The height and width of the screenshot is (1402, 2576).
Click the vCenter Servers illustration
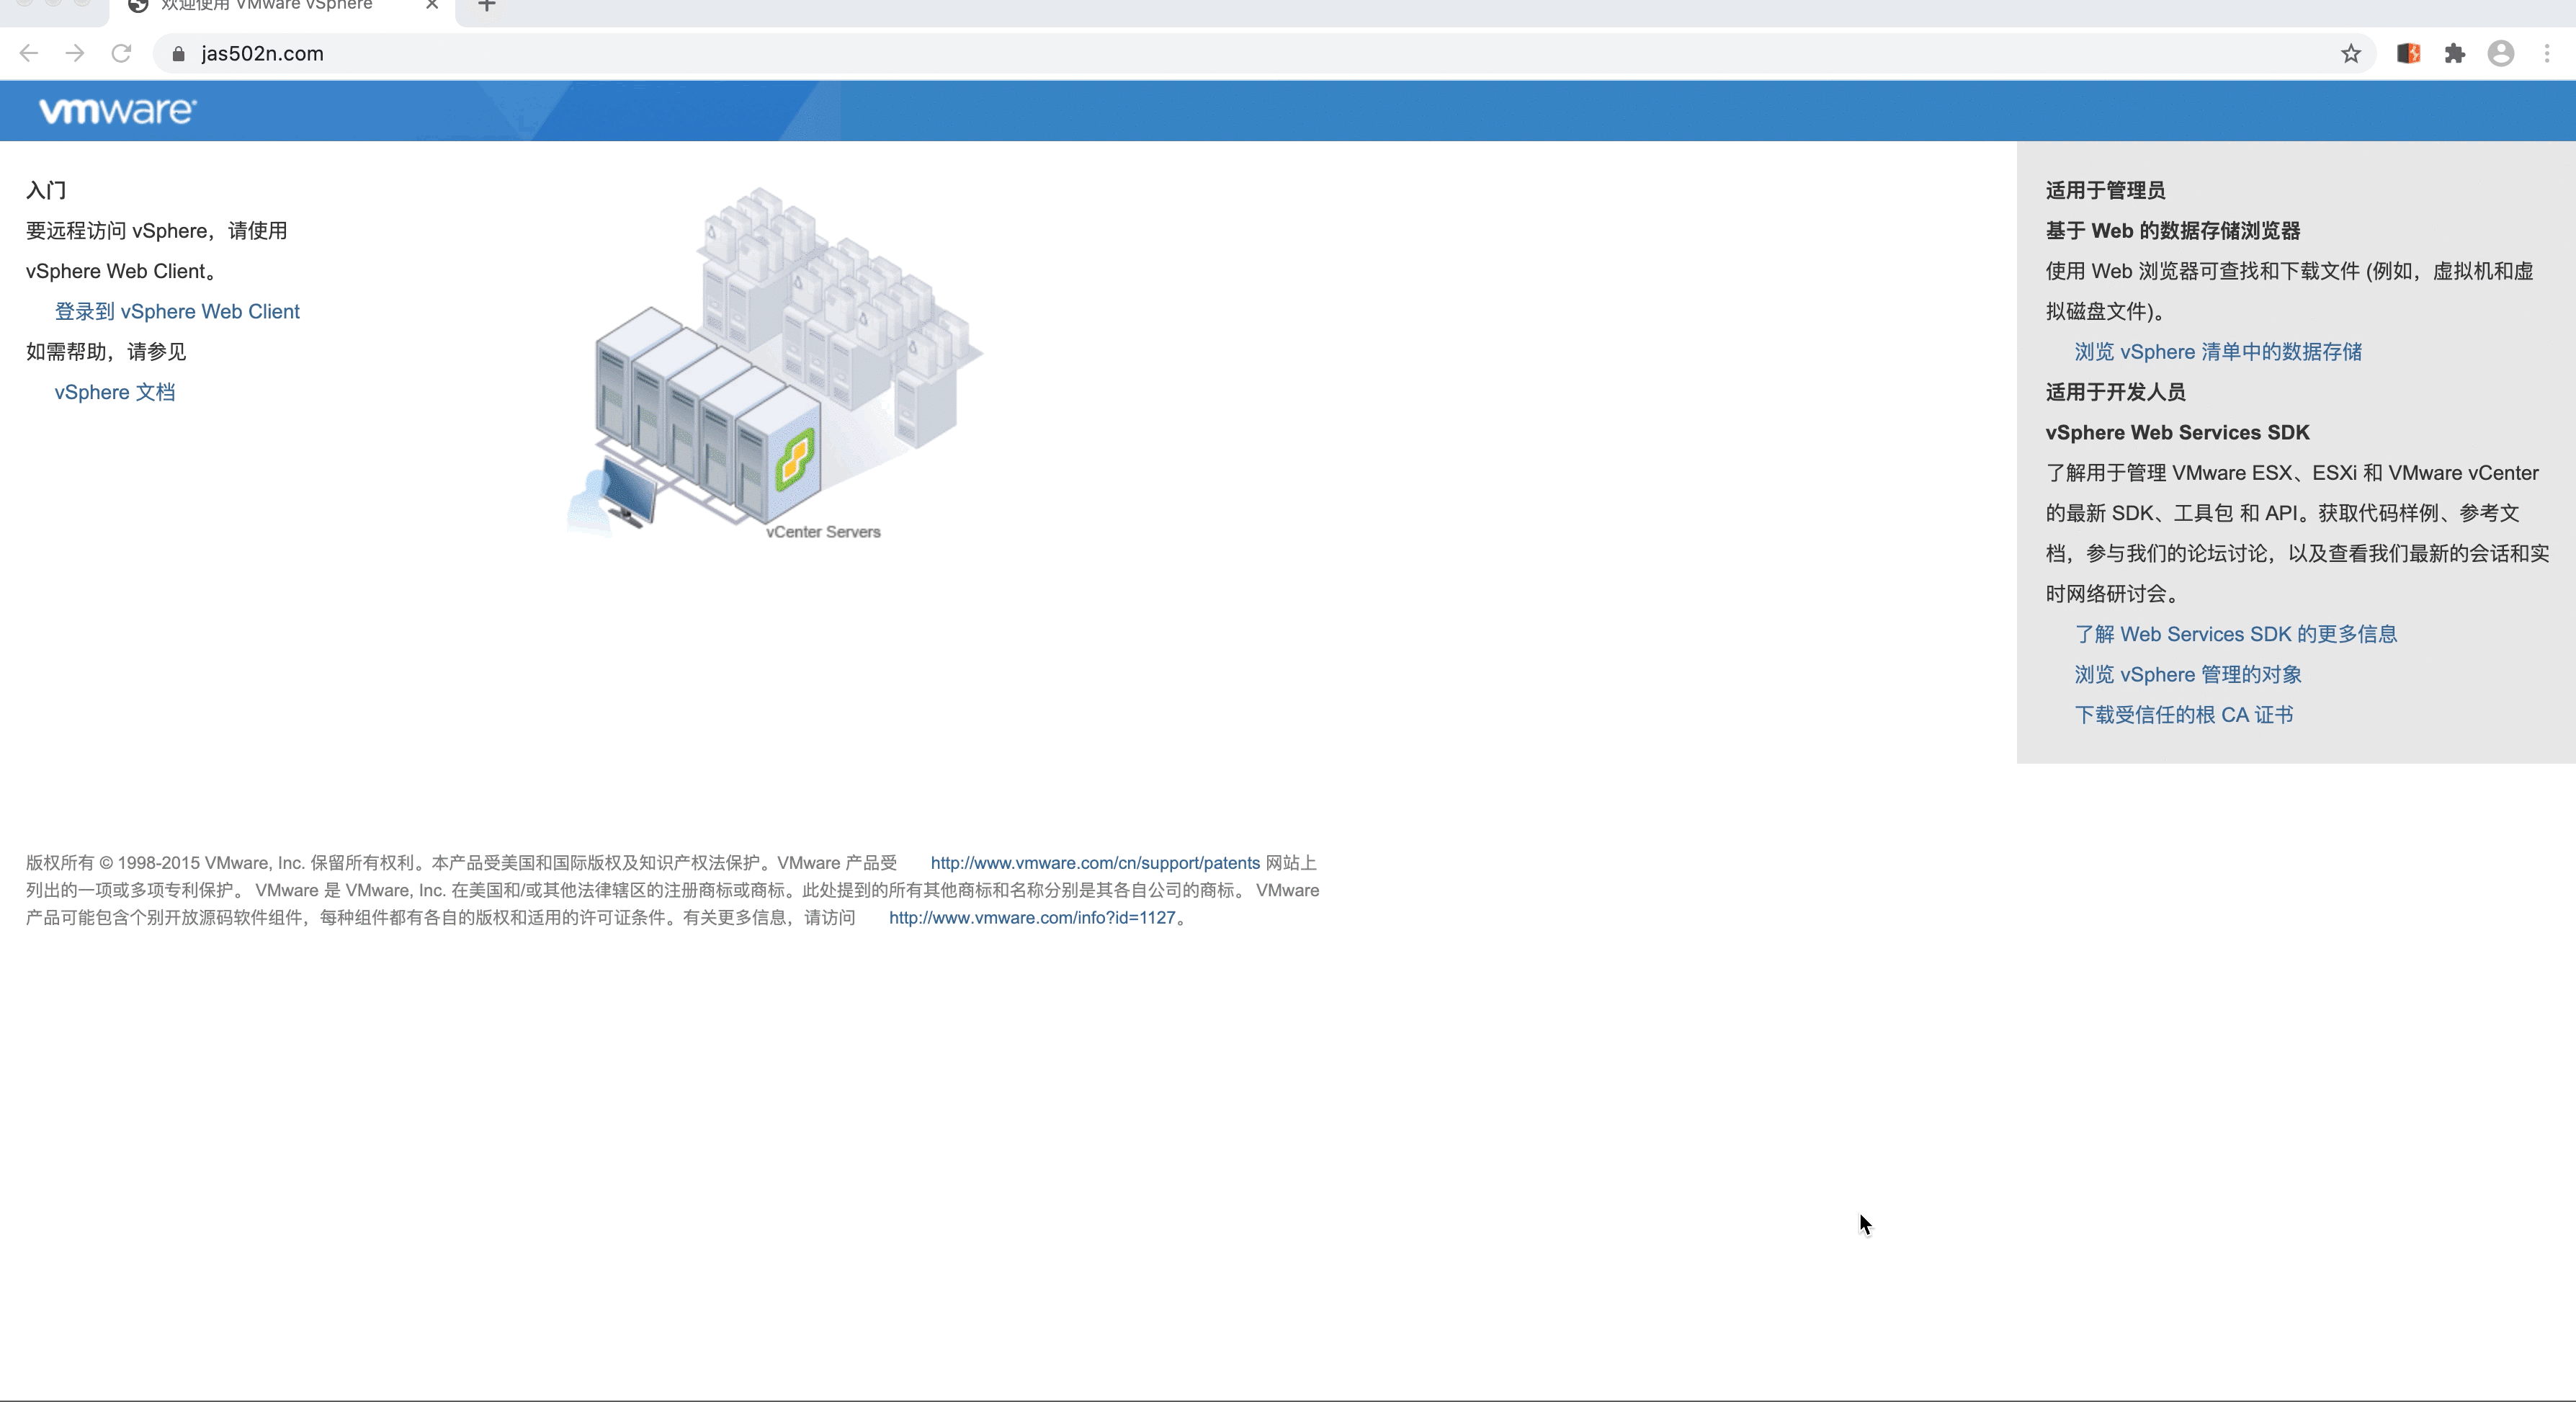coord(775,362)
